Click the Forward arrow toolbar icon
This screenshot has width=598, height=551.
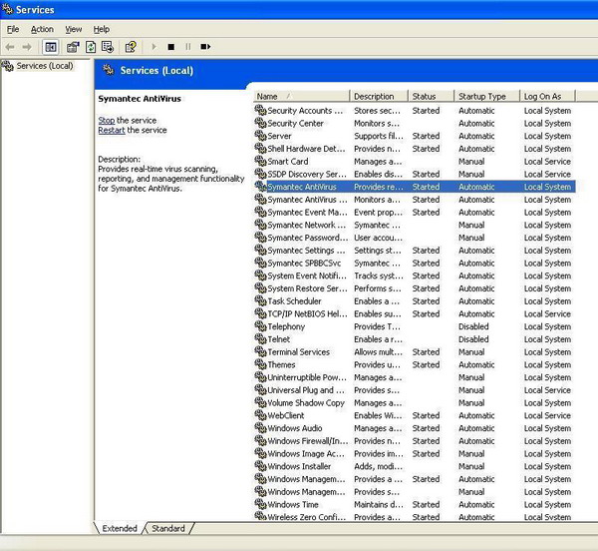[27, 47]
